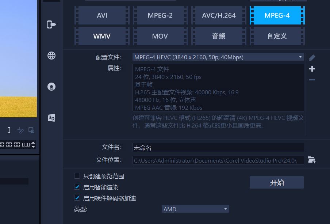
Task: Open the Web export category
Action: coord(51,56)
